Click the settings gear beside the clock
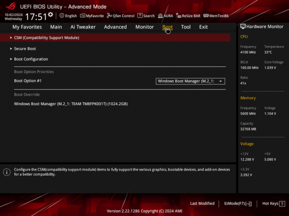This screenshot has width=289, height=216. pyautogui.click(x=51, y=14)
